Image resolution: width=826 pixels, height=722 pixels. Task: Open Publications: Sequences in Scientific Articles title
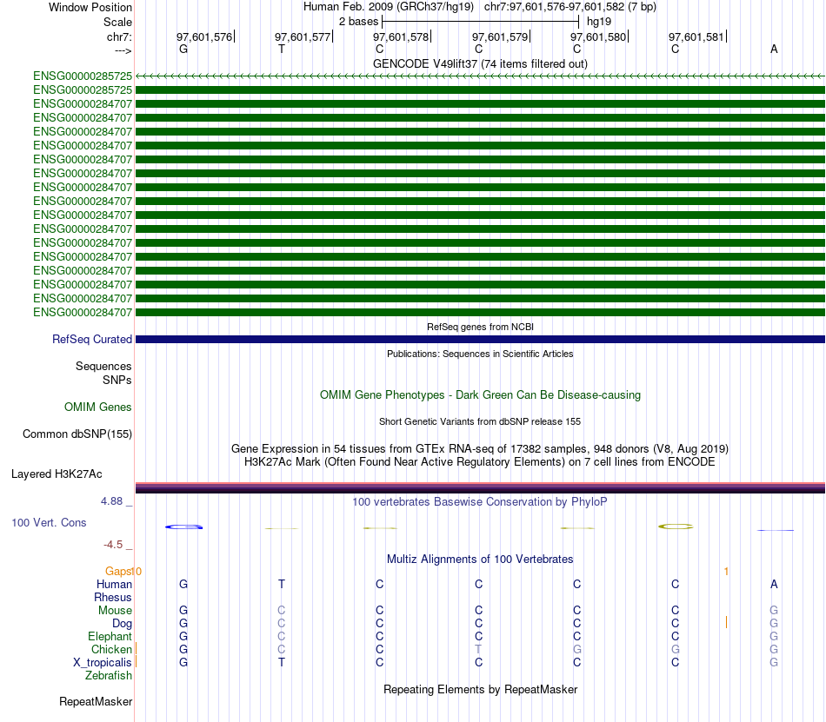point(480,354)
